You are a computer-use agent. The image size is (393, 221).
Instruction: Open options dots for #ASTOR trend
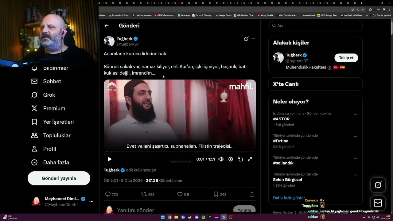pyautogui.click(x=356, y=114)
